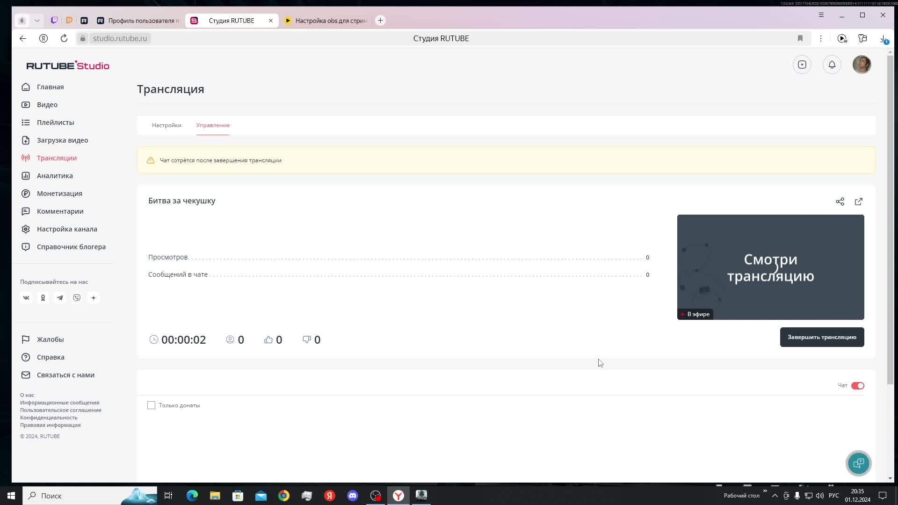Click the RUTUBE Studio logo
898x505 pixels.
pos(68,65)
